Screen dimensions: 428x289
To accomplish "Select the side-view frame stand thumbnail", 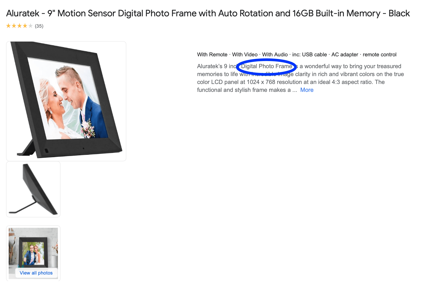I will [33, 189].
